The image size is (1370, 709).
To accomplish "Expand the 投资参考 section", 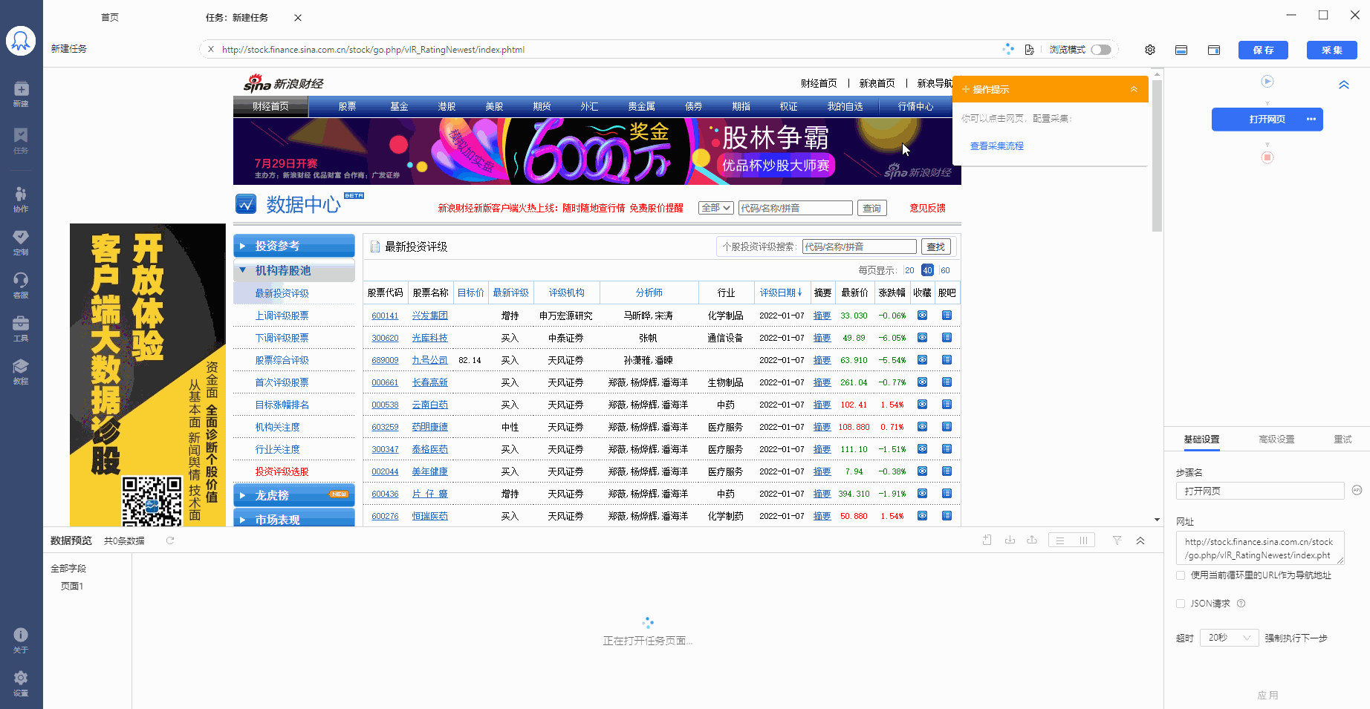I will coord(294,246).
